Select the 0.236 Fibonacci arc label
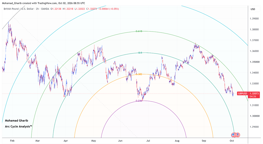The image size is (263, 144). 139,101
